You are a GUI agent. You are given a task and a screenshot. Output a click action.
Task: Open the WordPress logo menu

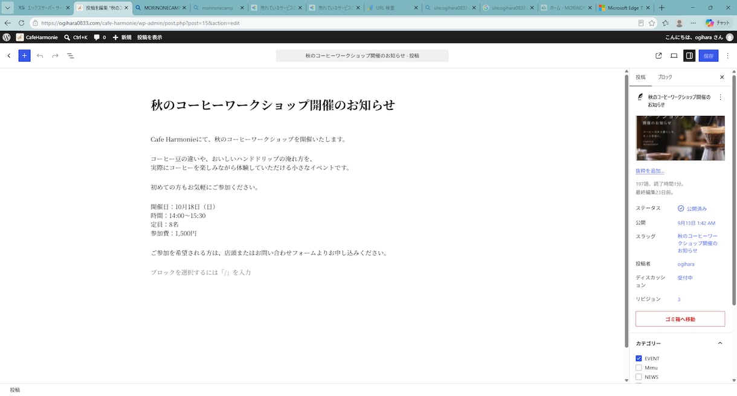(7, 37)
